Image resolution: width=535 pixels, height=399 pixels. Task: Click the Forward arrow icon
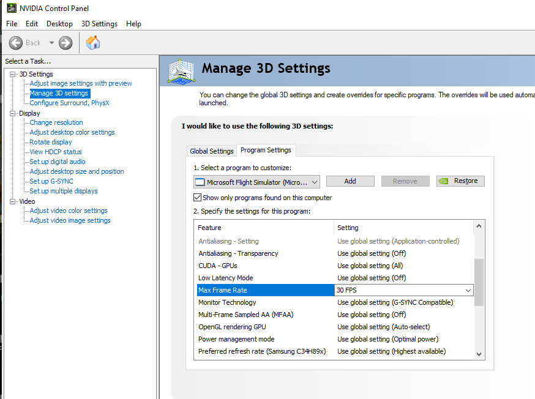pos(65,43)
